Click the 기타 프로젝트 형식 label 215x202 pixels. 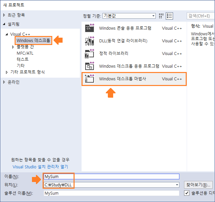coord(28,72)
